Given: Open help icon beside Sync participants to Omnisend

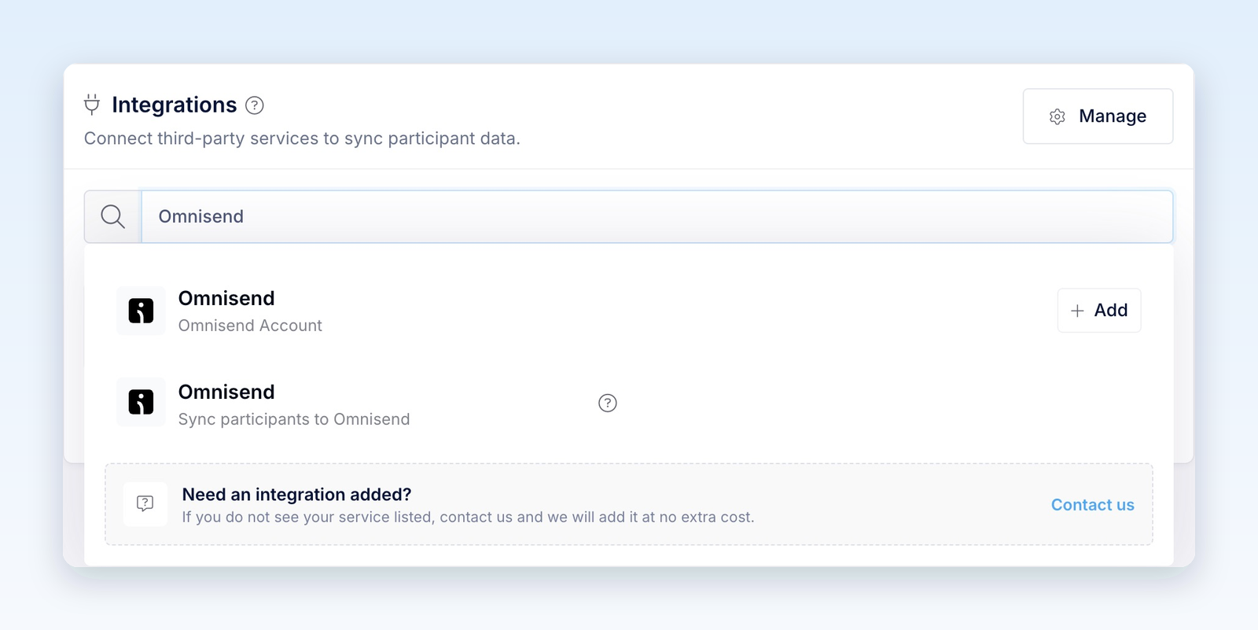Looking at the screenshot, I should pos(608,403).
